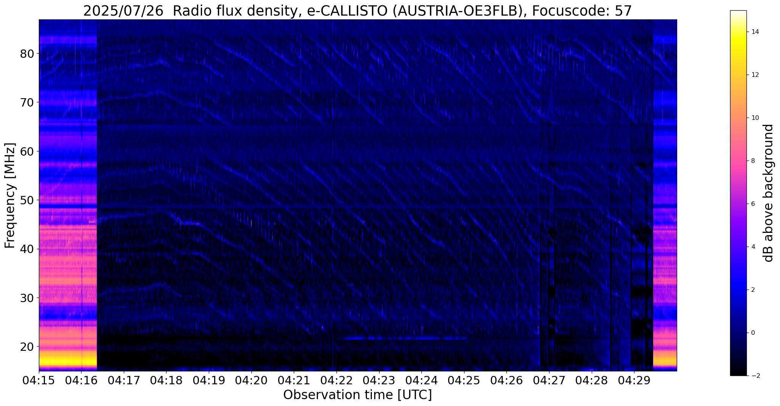Click the 04:15 time tick label

tap(39, 381)
